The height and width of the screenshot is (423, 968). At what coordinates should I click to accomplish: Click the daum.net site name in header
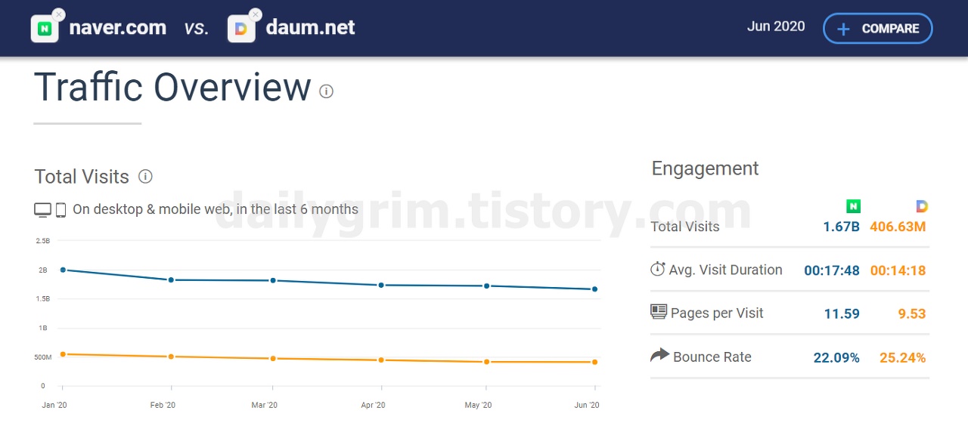(310, 28)
